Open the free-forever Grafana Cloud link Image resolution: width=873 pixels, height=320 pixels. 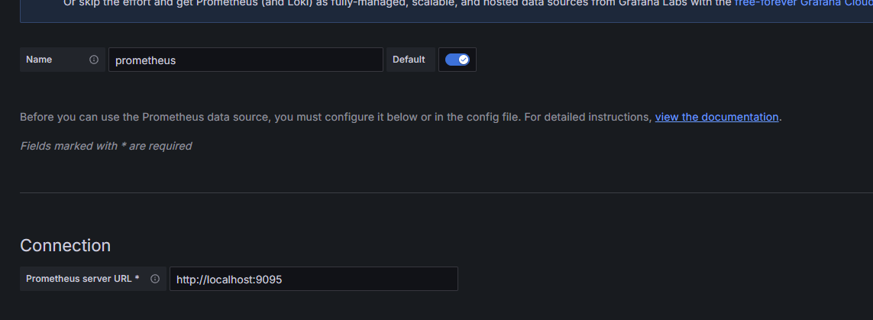pyautogui.click(x=803, y=2)
